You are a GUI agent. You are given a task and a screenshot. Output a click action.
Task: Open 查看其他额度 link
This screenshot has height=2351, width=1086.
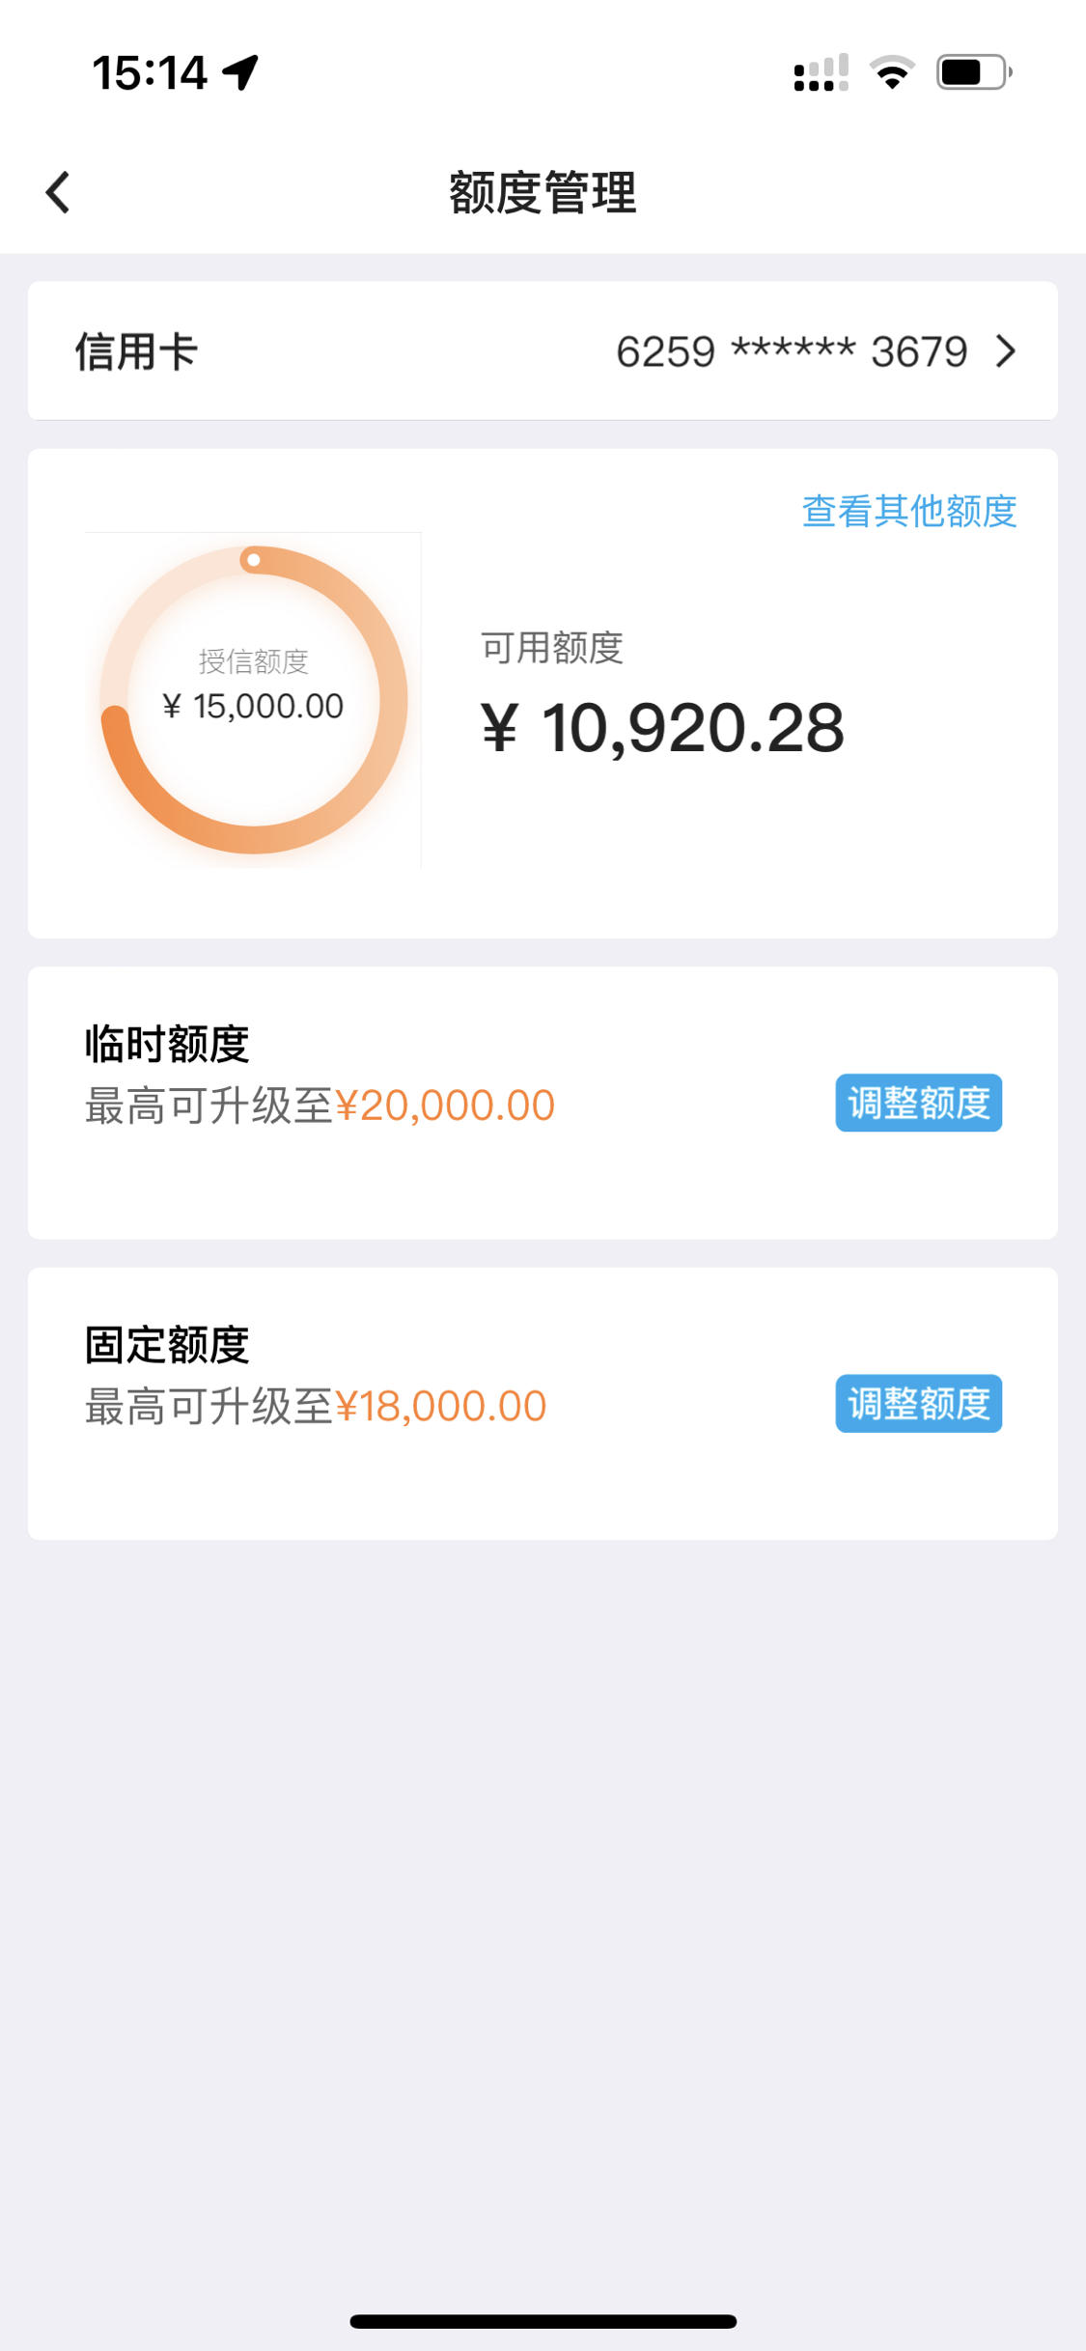pos(909,511)
